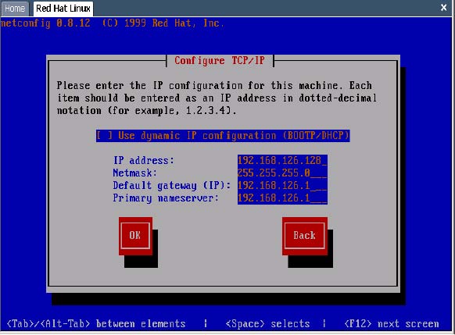
Task: Select the Red Hat Linux tab
Action: [x=63, y=9]
